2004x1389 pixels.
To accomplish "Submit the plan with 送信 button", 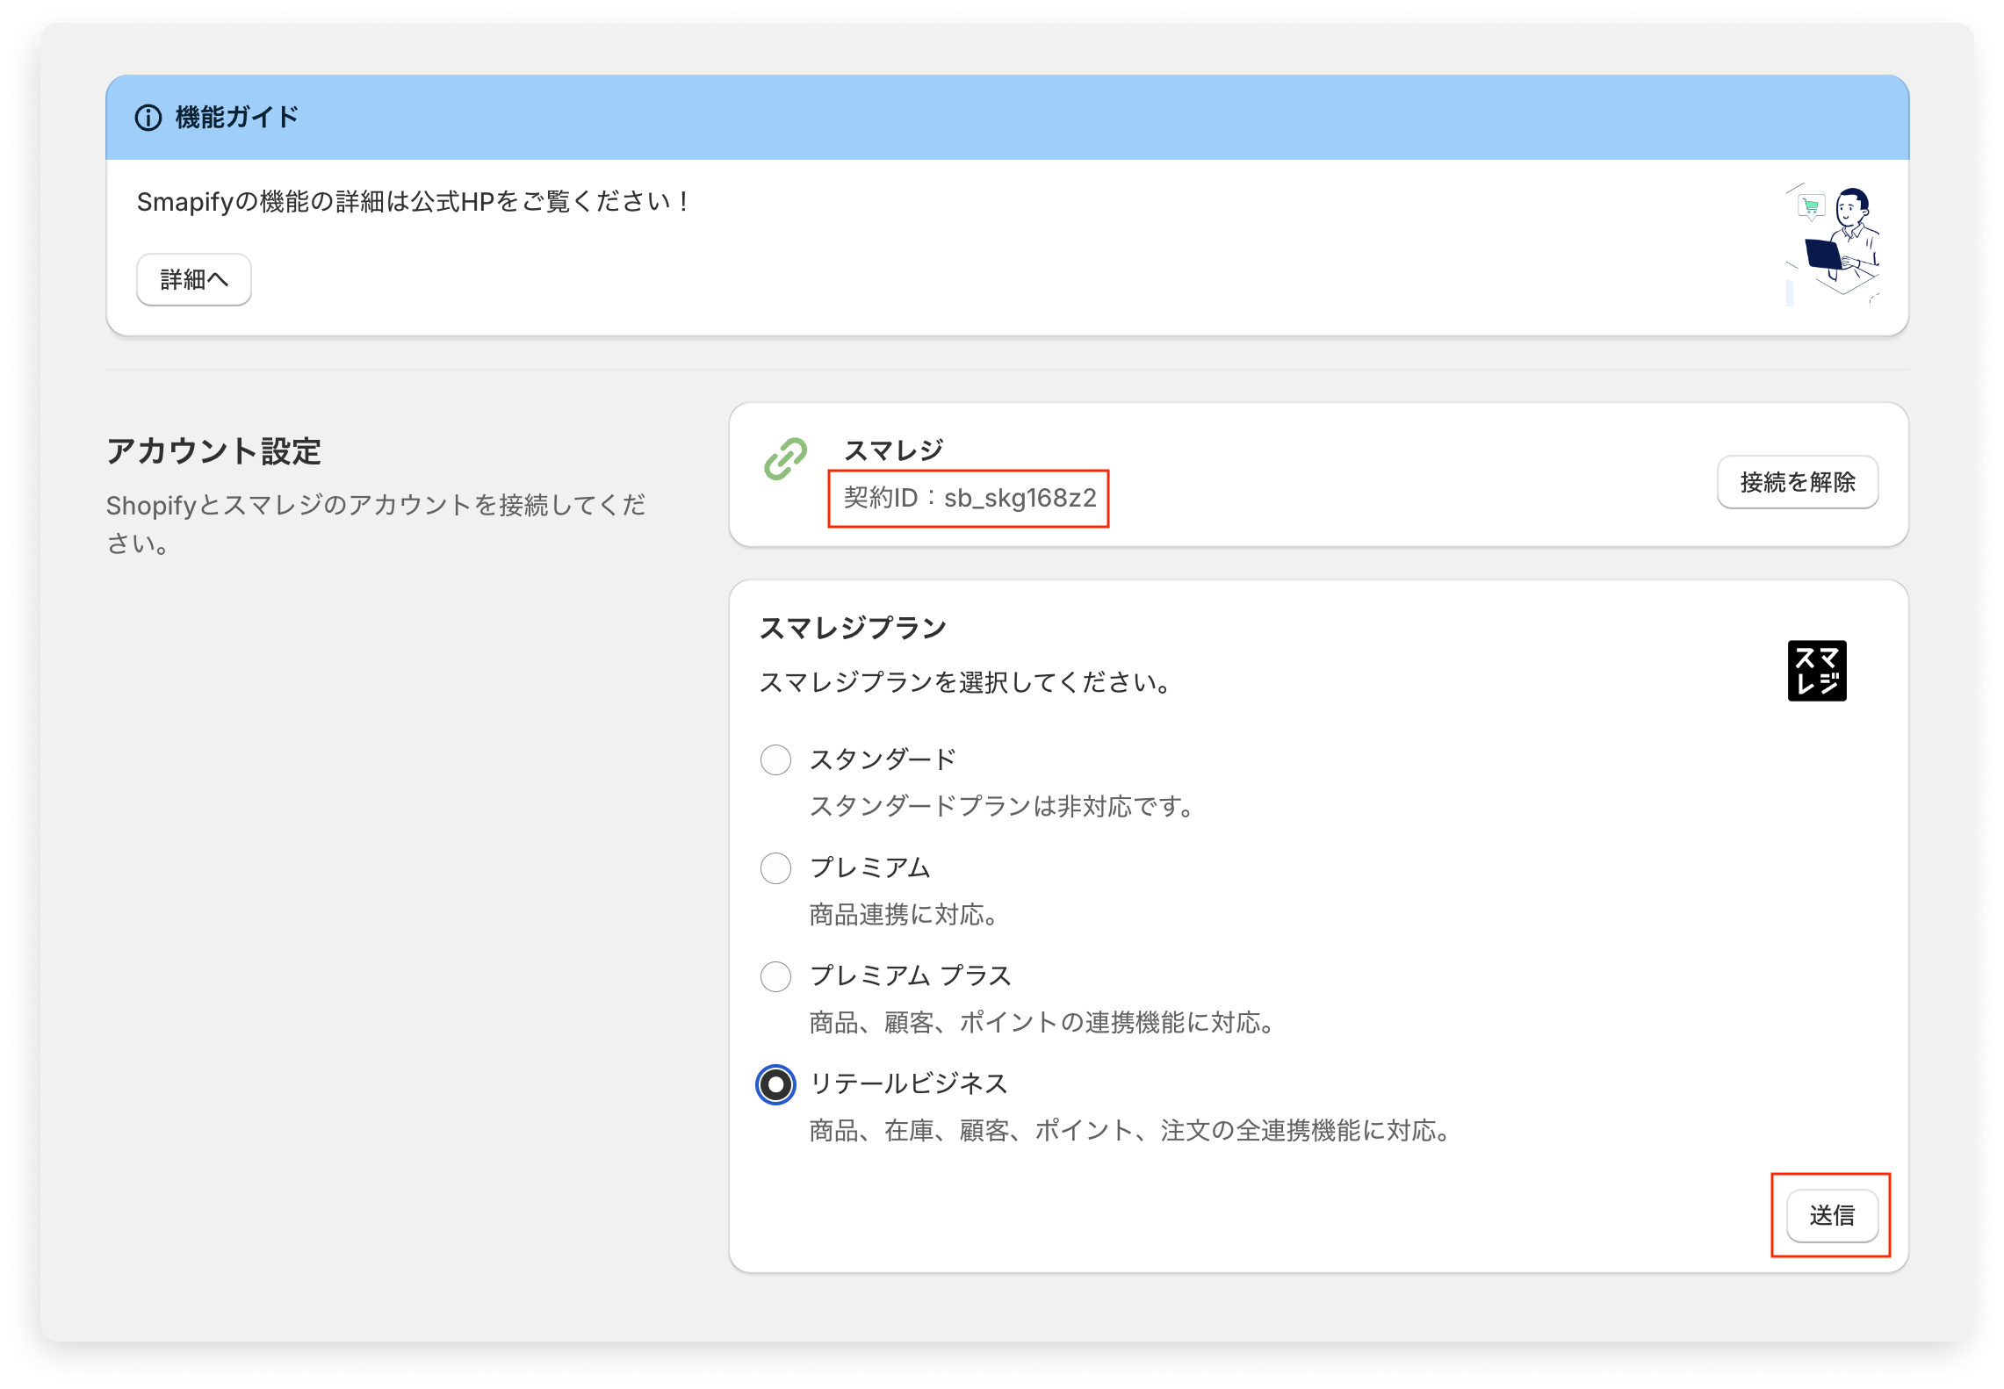I will coord(1832,1215).
